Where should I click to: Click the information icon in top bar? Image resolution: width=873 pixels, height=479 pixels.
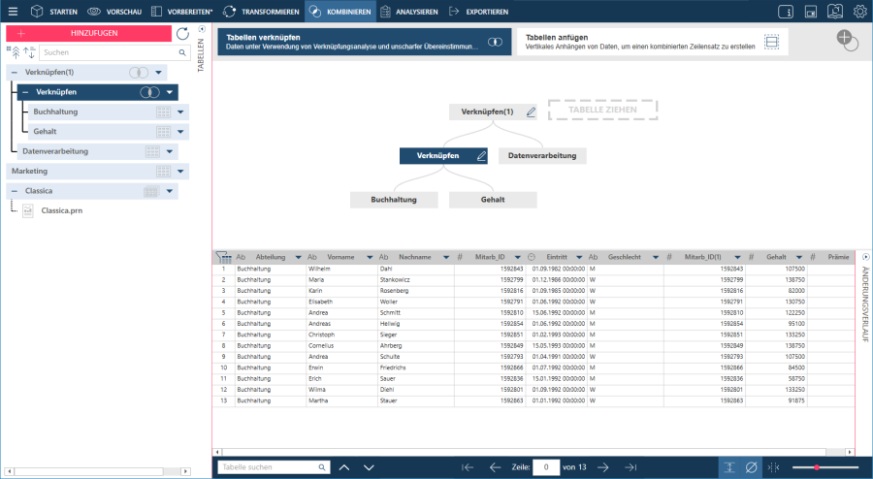point(785,12)
